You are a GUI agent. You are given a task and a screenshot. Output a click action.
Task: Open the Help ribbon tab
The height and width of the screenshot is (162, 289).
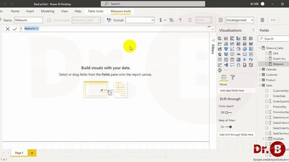point(78,11)
